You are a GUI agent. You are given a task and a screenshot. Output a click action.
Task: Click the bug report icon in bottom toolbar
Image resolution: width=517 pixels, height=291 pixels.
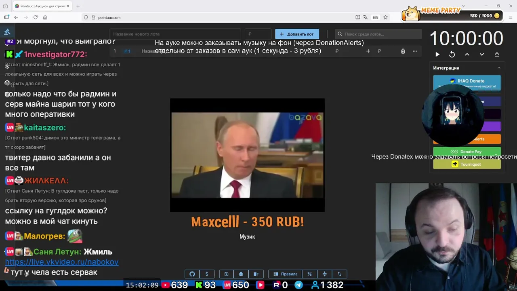pyautogui.click(x=241, y=274)
